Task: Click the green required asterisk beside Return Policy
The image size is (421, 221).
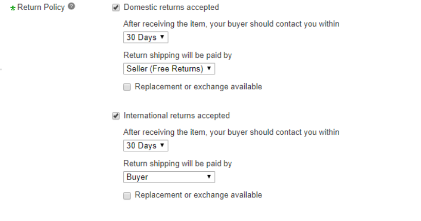Action: click(x=13, y=9)
